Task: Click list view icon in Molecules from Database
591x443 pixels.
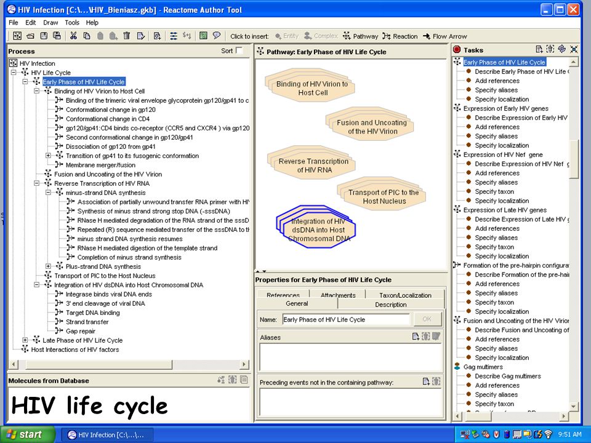Action: [244, 380]
